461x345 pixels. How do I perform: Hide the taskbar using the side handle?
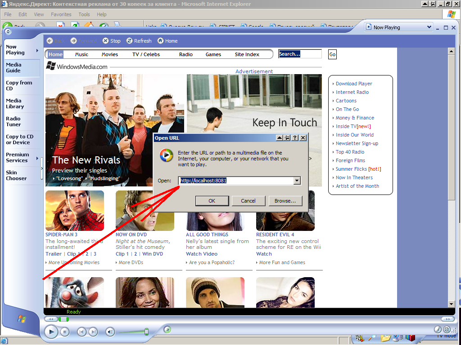tap(42, 168)
